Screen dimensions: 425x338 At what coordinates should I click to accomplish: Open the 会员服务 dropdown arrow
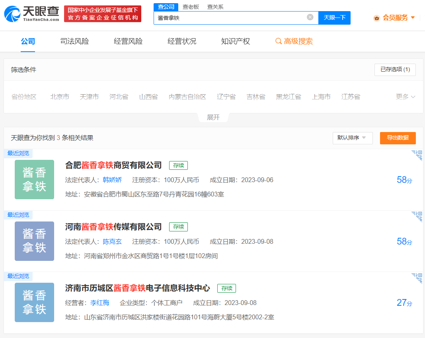click(x=412, y=18)
